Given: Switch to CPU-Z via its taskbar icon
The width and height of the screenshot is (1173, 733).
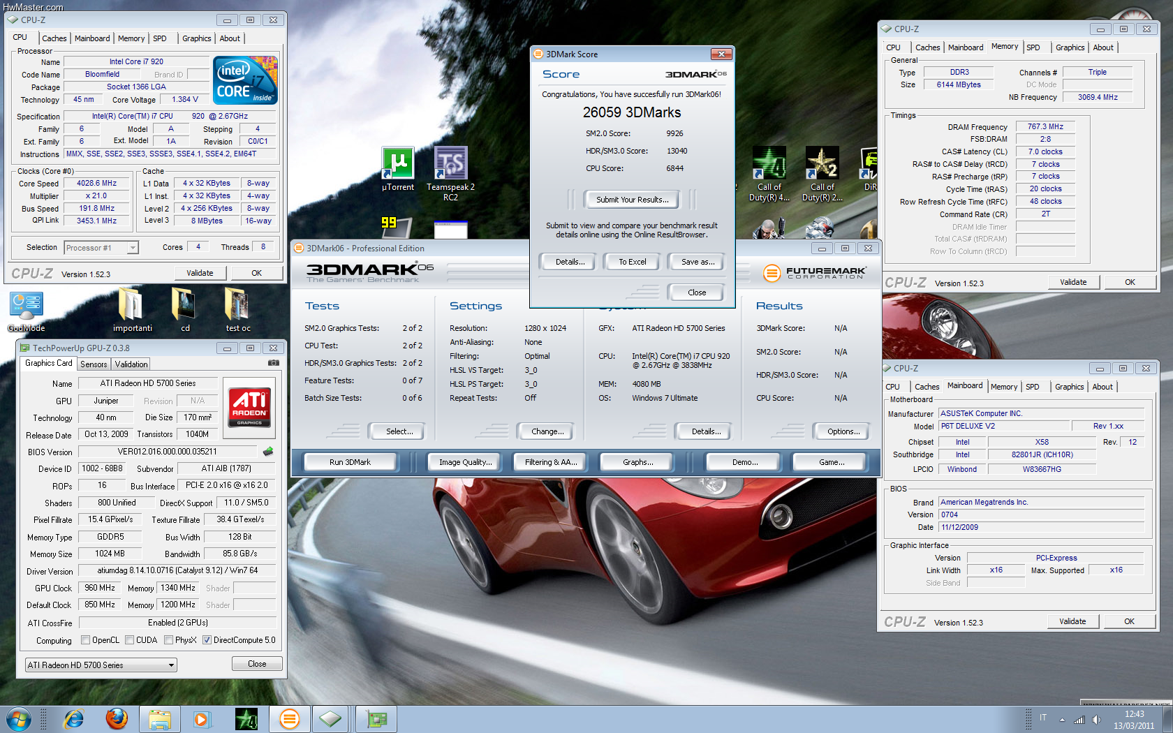Looking at the screenshot, I should (x=332, y=719).
